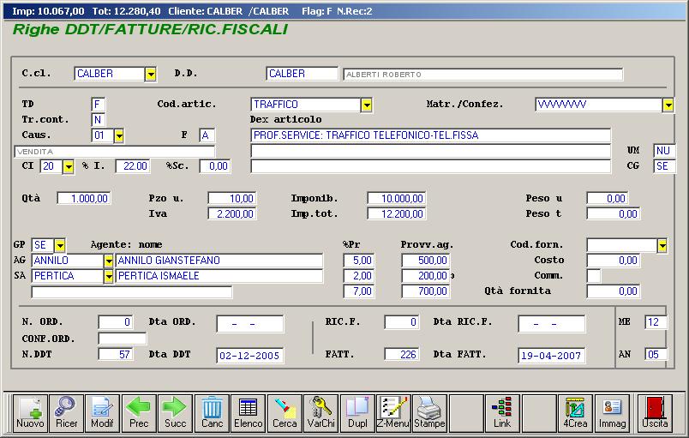
Task: Click the Tr.cont. field containing N
Action: pos(98,120)
